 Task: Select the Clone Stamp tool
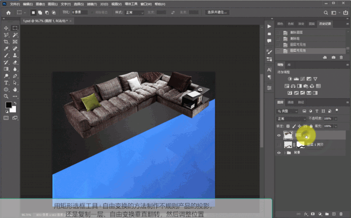pos(15,56)
